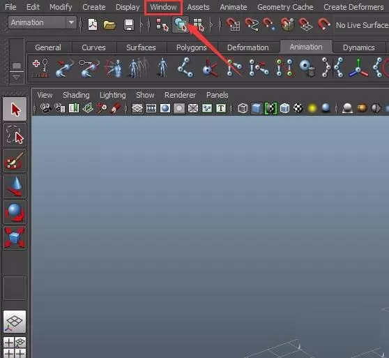Switch to the Curves shelf tab
Screen dimensions: 389x358
click(x=93, y=47)
